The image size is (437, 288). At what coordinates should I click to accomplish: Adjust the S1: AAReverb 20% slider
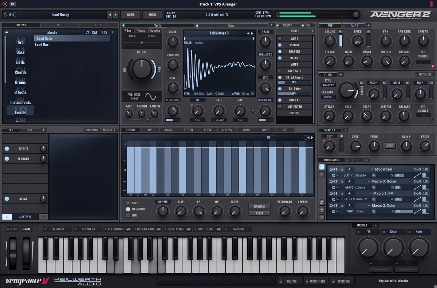(x=294, y=82)
